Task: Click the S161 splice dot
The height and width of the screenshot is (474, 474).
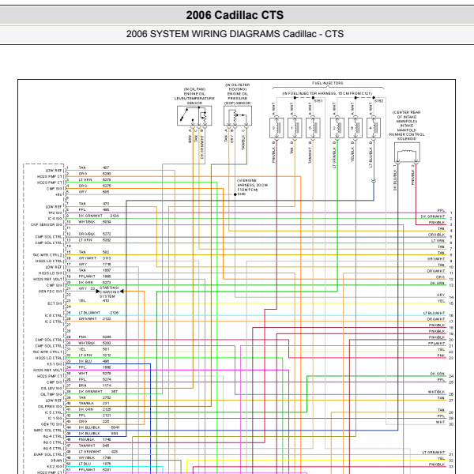Action: tap(313, 98)
